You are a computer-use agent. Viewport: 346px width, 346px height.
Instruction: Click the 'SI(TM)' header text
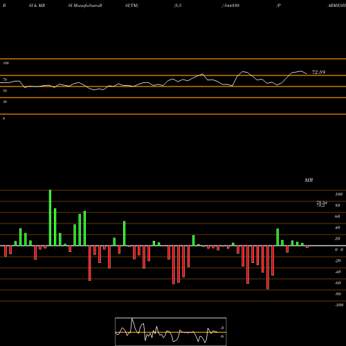click(x=131, y=6)
